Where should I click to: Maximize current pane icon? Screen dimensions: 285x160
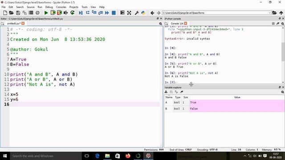point(122,13)
